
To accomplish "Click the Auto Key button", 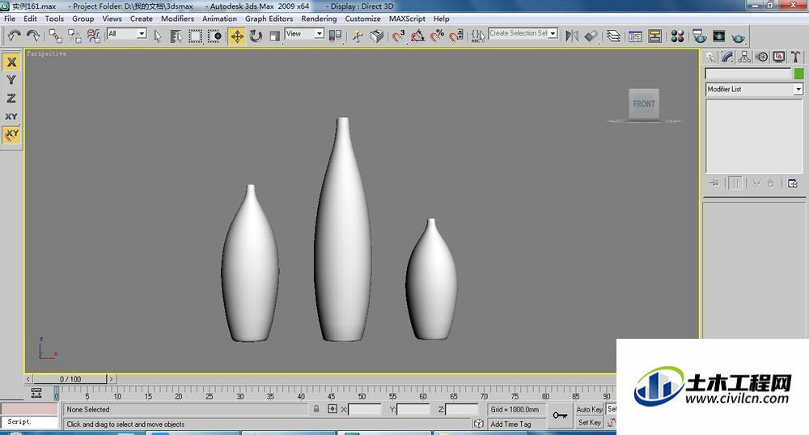I will click(589, 409).
